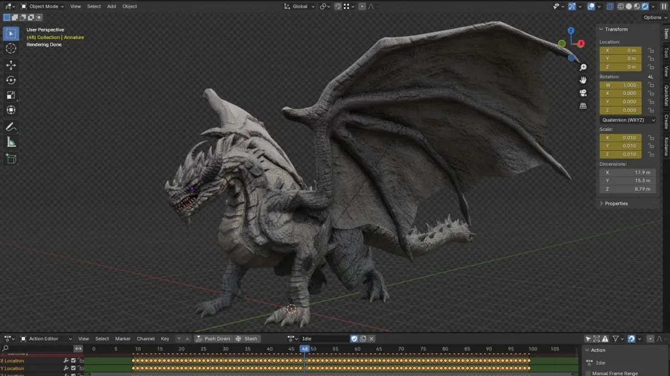Select the Scale tool
The image size is (670, 376).
[11, 95]
